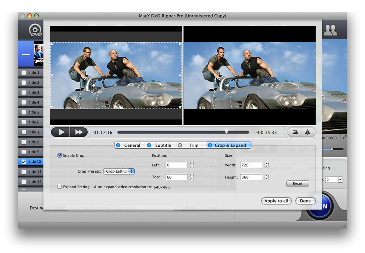
Task: Click Apply to all button
Action: (276, 201)
